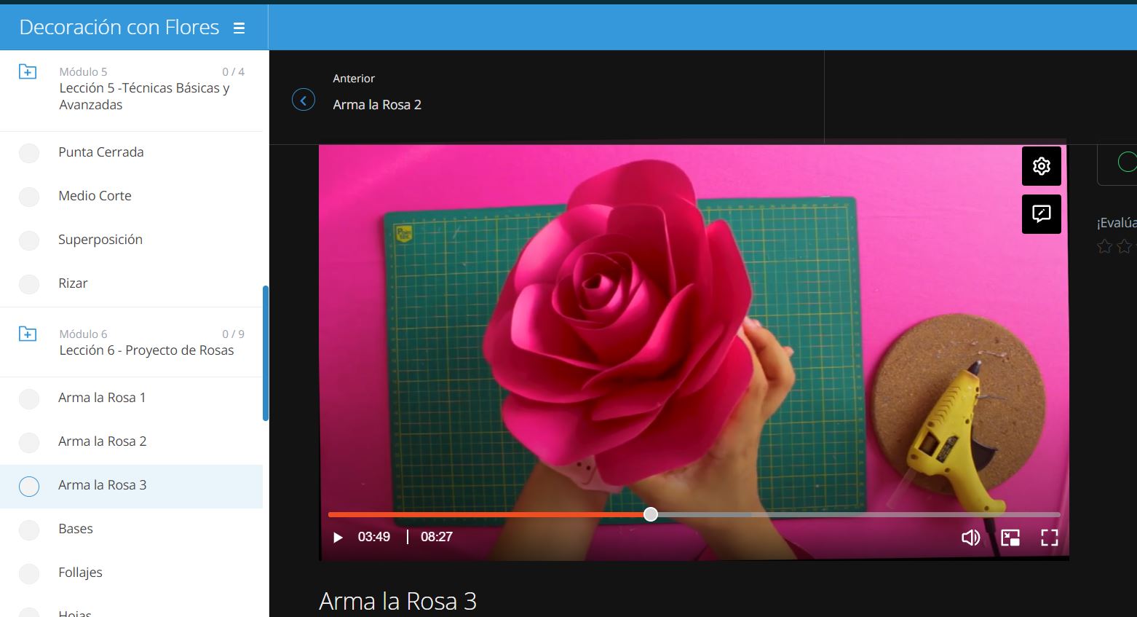Enter fullscreen video mode
Viewport: 1137px width, 617px height.
coord(1049,538)
